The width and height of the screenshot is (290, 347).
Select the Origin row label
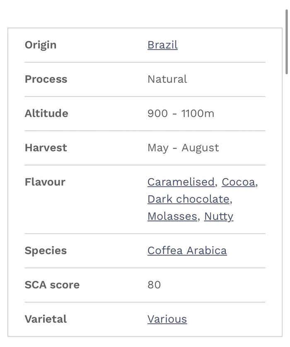[41, 45]
